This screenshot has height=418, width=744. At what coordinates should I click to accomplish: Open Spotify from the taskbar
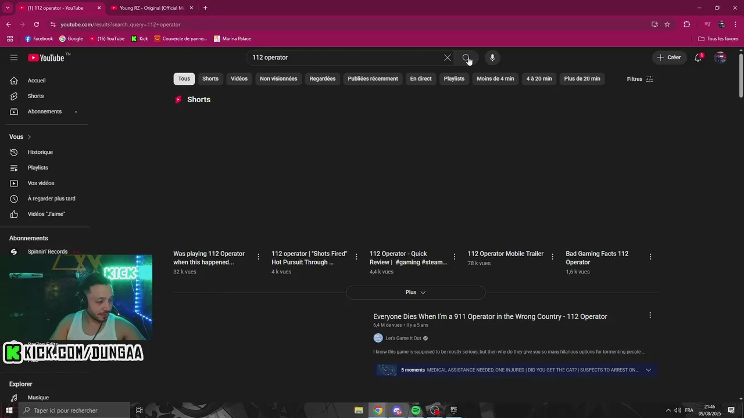416,410
